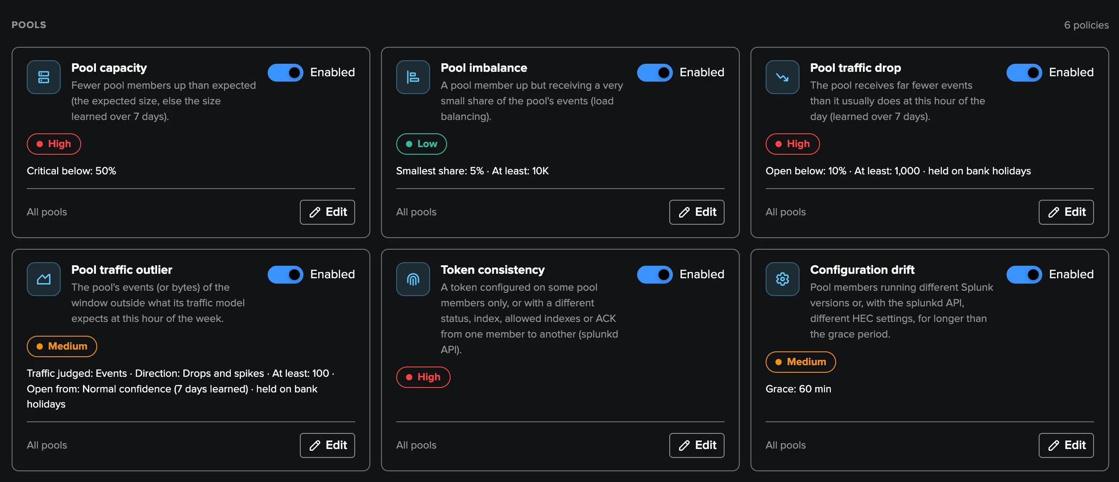Click 'Smallest share: 5% · At least: 10K'

pos(472,171)
